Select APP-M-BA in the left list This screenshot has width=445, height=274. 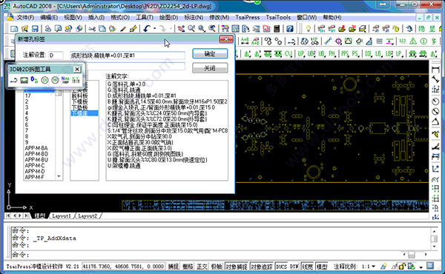point(36,148)
